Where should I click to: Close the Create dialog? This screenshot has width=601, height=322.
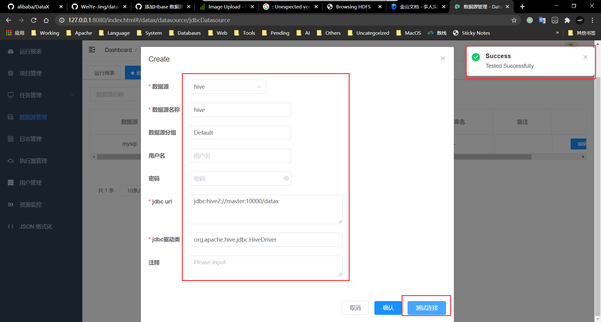point(443,58)
